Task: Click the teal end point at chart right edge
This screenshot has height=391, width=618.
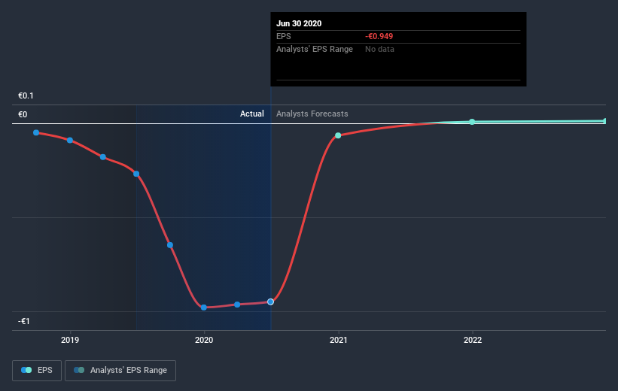Action: coord(605,121)
